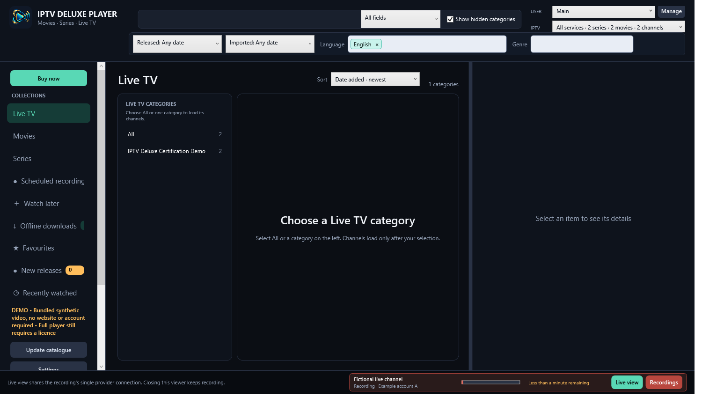This screenshot has height=412, width=702.
Task: Click the Genre filter input field
Action: pos(582,44)
